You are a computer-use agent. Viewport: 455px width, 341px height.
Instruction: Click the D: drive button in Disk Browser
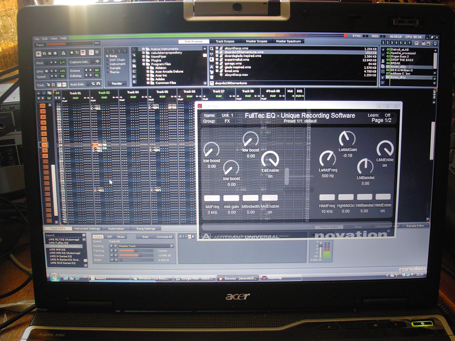click(134, 77)
